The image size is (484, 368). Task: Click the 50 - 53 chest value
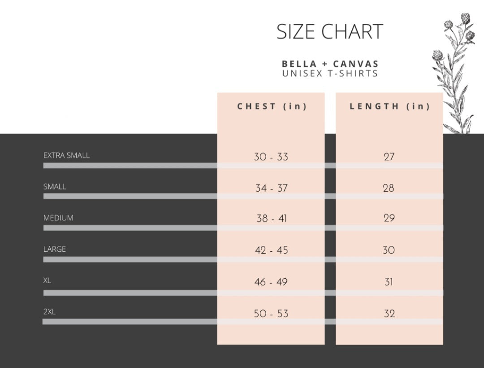point(271,314)
